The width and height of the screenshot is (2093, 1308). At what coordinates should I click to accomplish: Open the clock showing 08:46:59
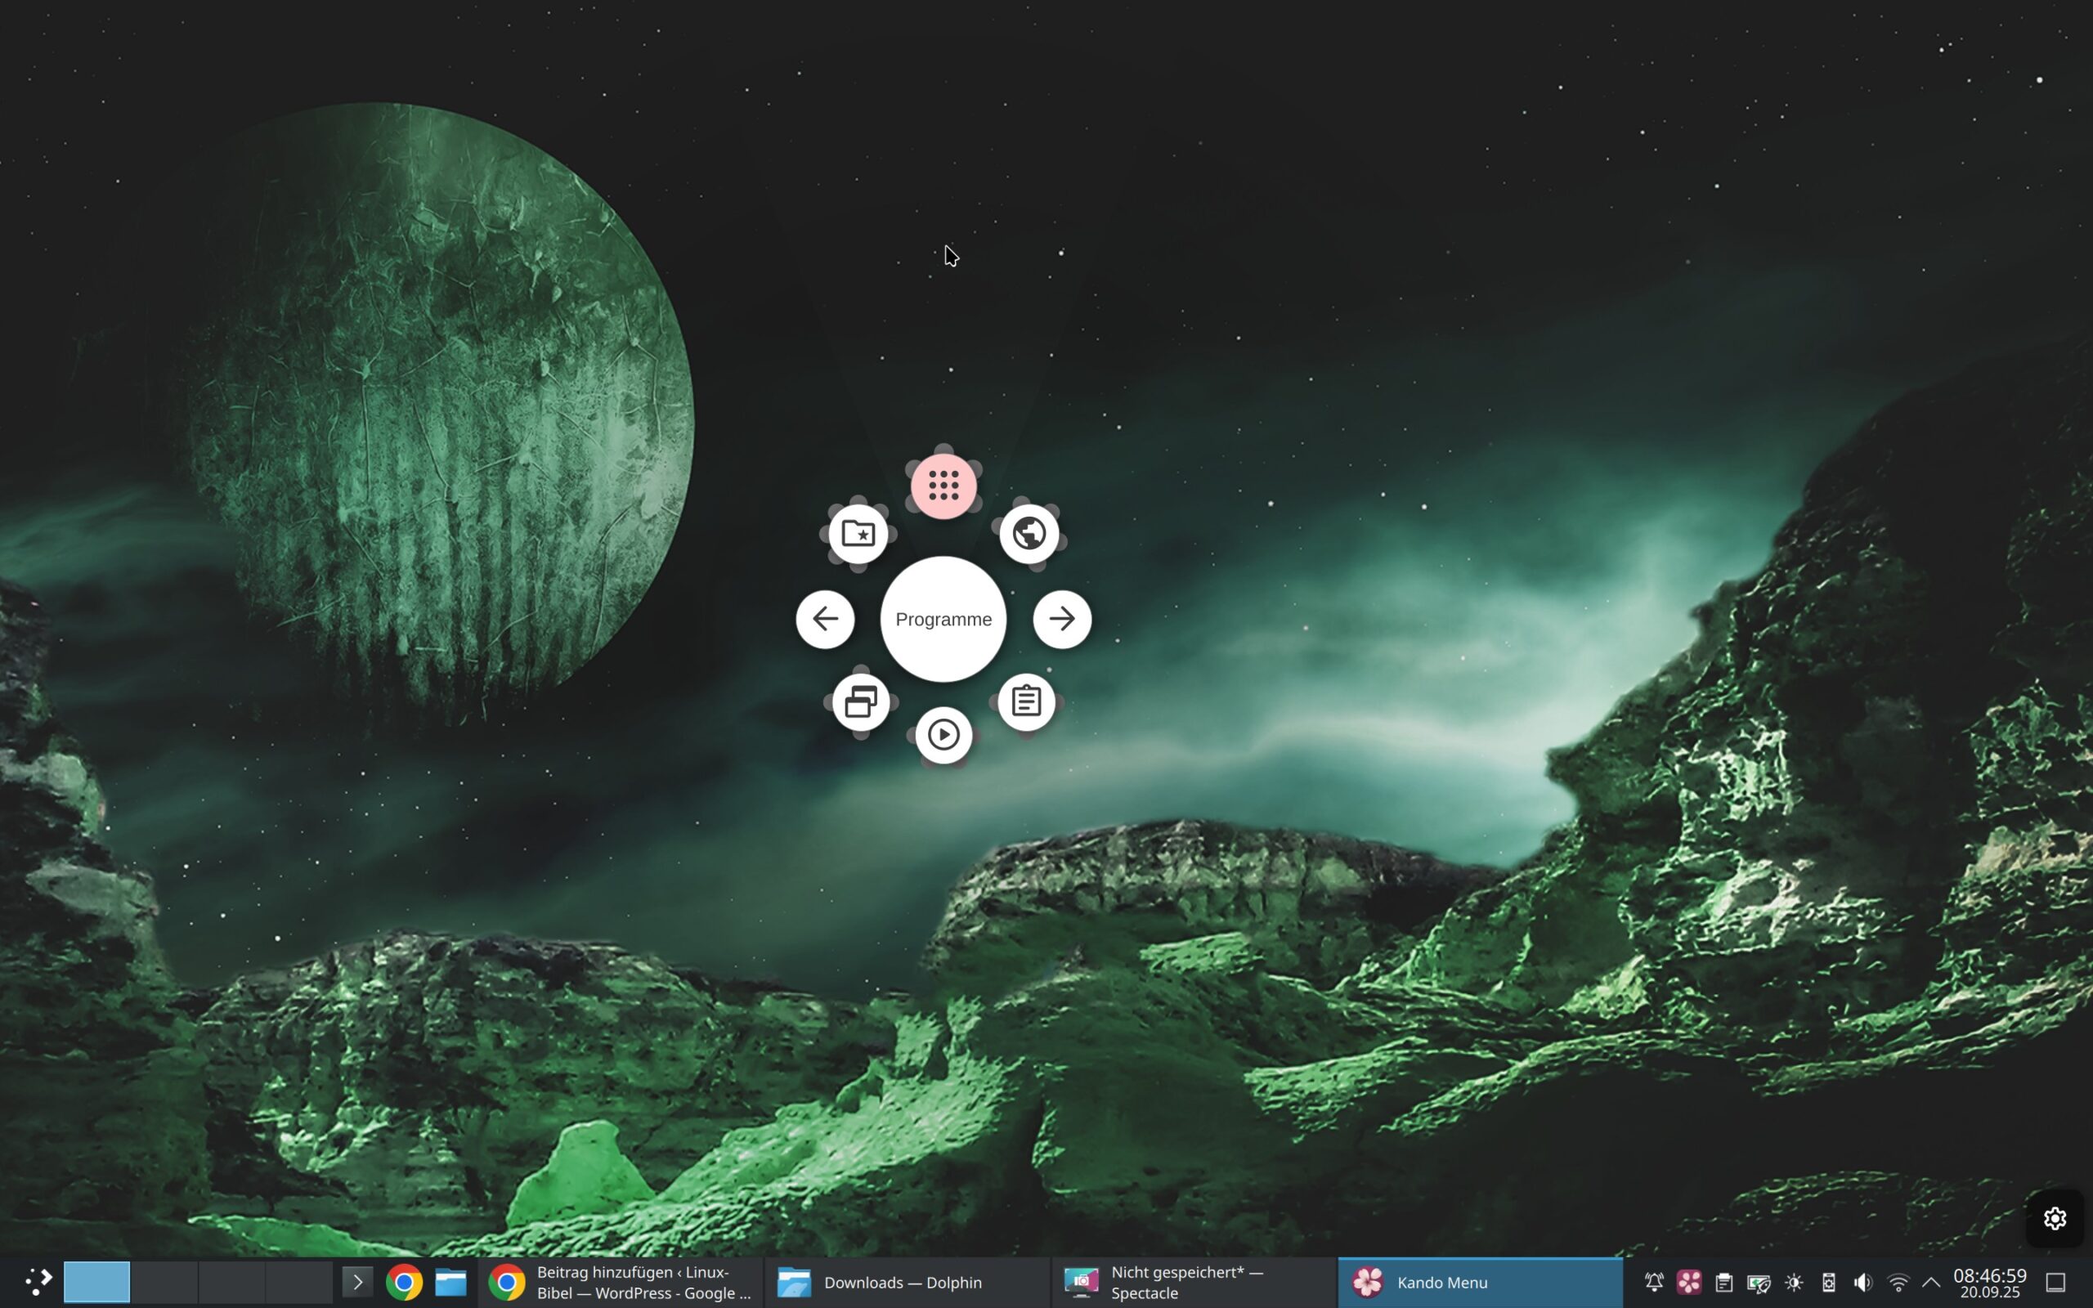point(1989,1282)
